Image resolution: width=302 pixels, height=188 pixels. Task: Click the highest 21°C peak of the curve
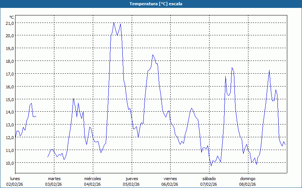(x=114, y=23)
